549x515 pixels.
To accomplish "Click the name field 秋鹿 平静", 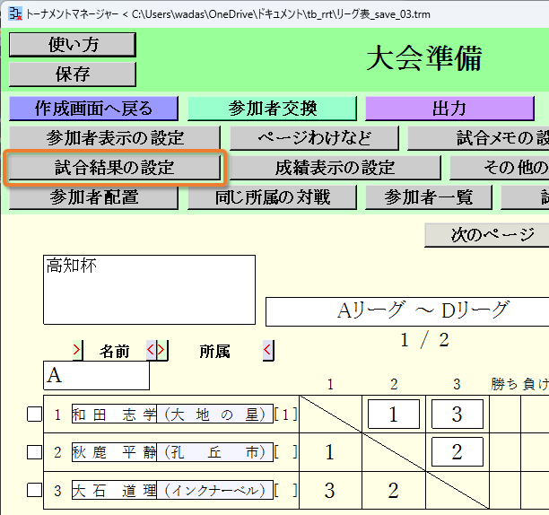I will 114,452.
